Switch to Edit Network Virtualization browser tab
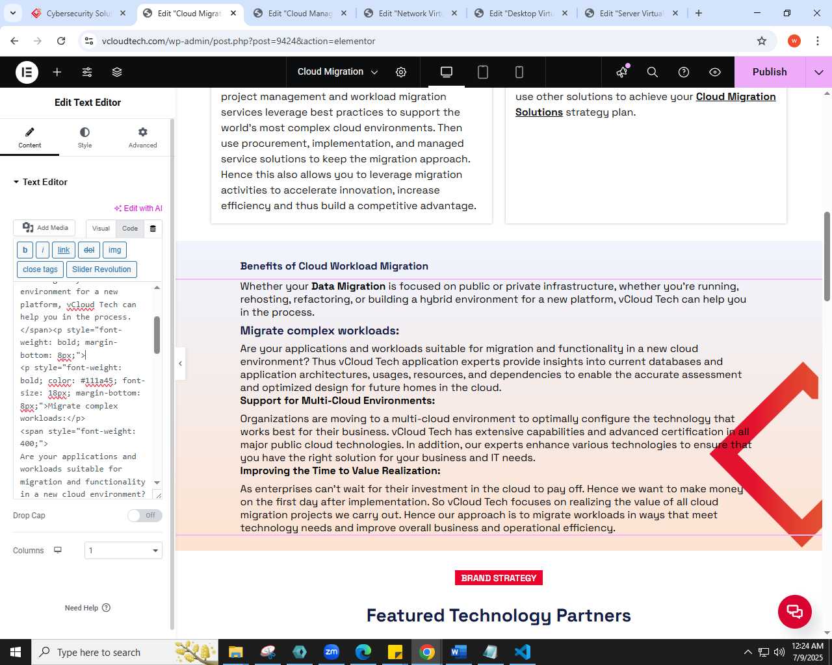 pyautogui.click(x=410, y=13)
